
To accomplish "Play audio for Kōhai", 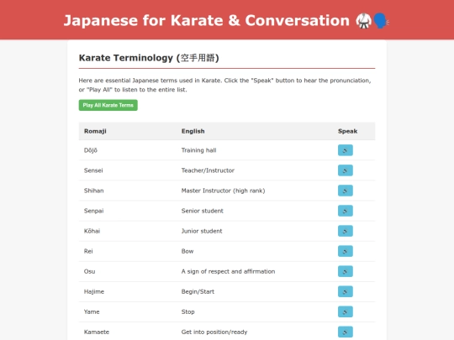I will click(346, 231).
